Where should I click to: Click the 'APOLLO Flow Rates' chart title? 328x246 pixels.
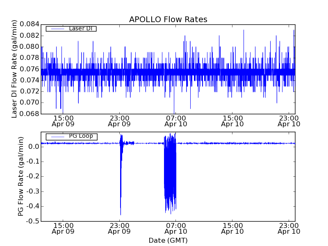point(168,19)
